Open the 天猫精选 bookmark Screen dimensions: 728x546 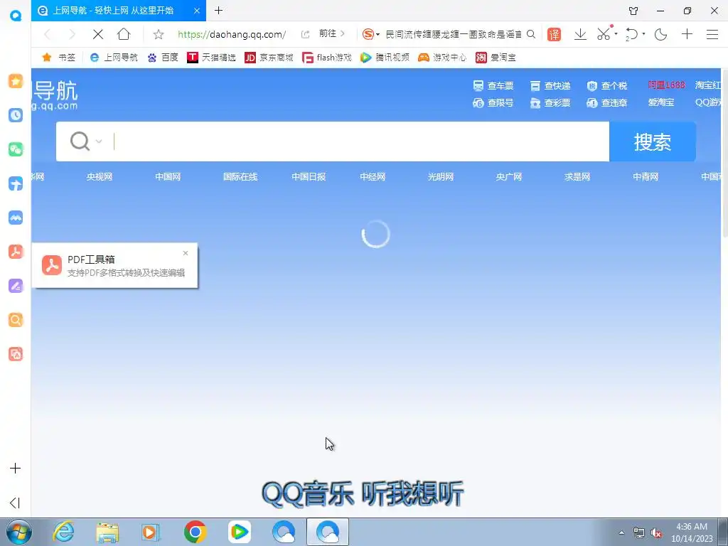point(211,57)
